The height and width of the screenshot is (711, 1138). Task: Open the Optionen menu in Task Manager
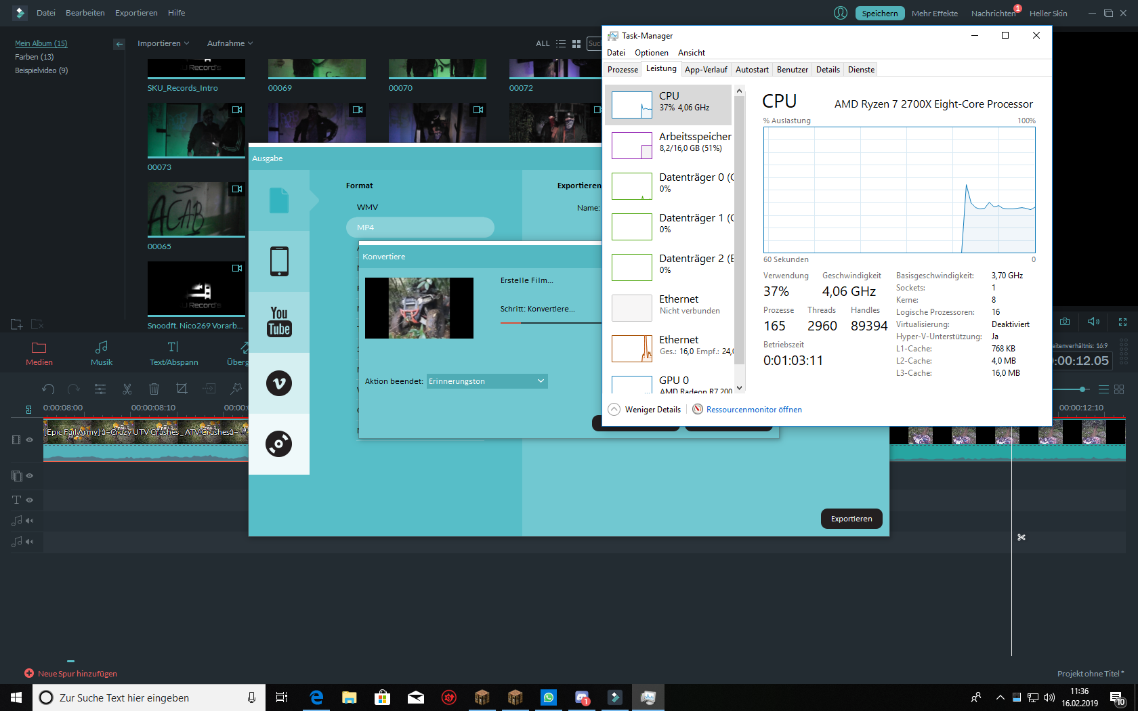point(652,53)
